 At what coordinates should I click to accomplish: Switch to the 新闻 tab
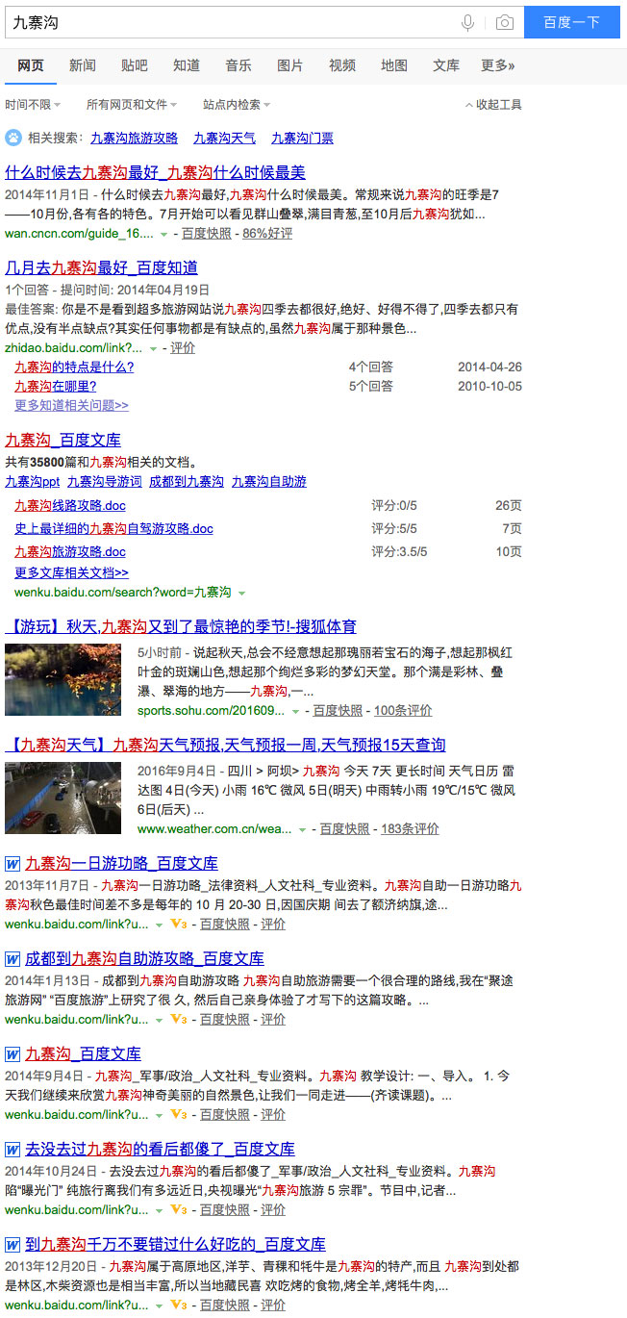point(83,65)
